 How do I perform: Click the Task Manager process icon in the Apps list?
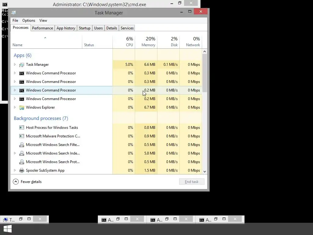pos(22,65)
